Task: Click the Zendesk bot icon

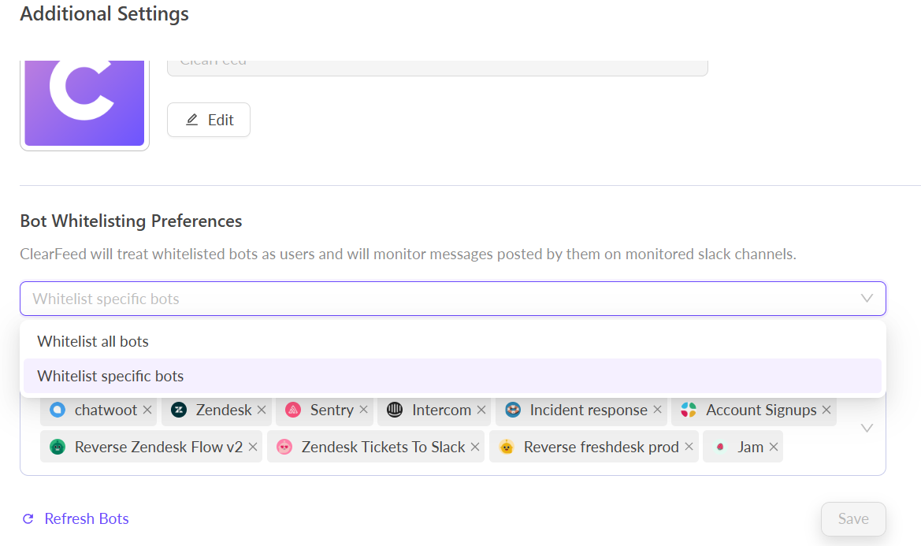Action: [179, 410]
